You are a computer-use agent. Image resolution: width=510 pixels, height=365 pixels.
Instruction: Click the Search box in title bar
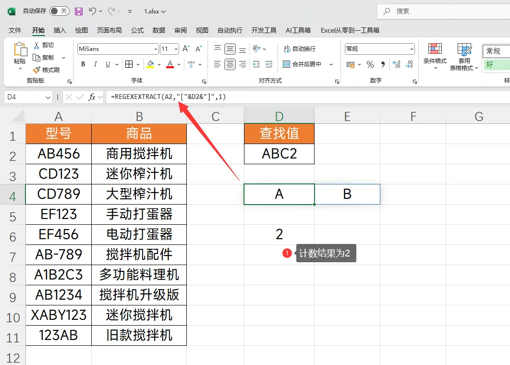443,12
